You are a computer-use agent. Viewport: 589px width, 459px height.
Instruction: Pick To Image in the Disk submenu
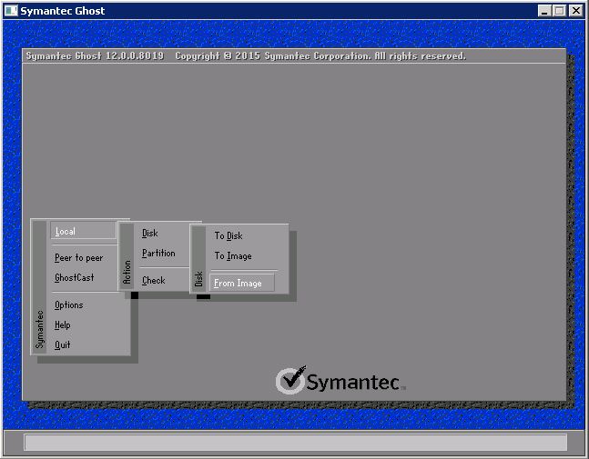point(233,256)
